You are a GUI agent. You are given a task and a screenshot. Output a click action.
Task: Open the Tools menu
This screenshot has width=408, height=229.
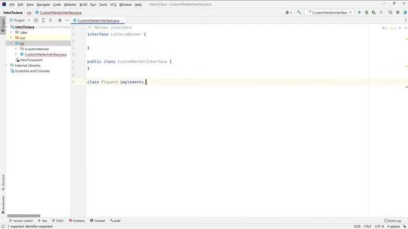coord(103,4)
